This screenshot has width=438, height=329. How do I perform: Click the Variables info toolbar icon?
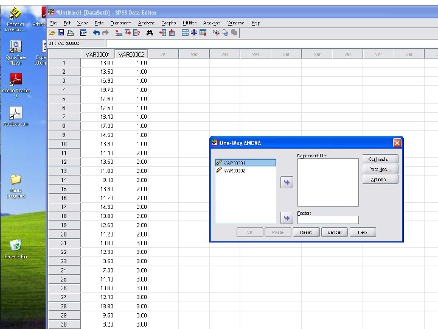[x=136, y=33]
